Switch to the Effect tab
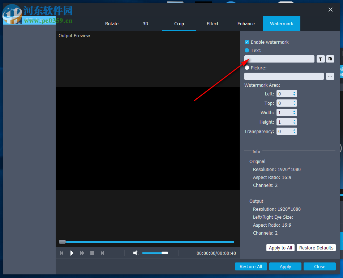The width and height of the screenshot is (343, 278). pyautogui.click(x=212, y=23)
